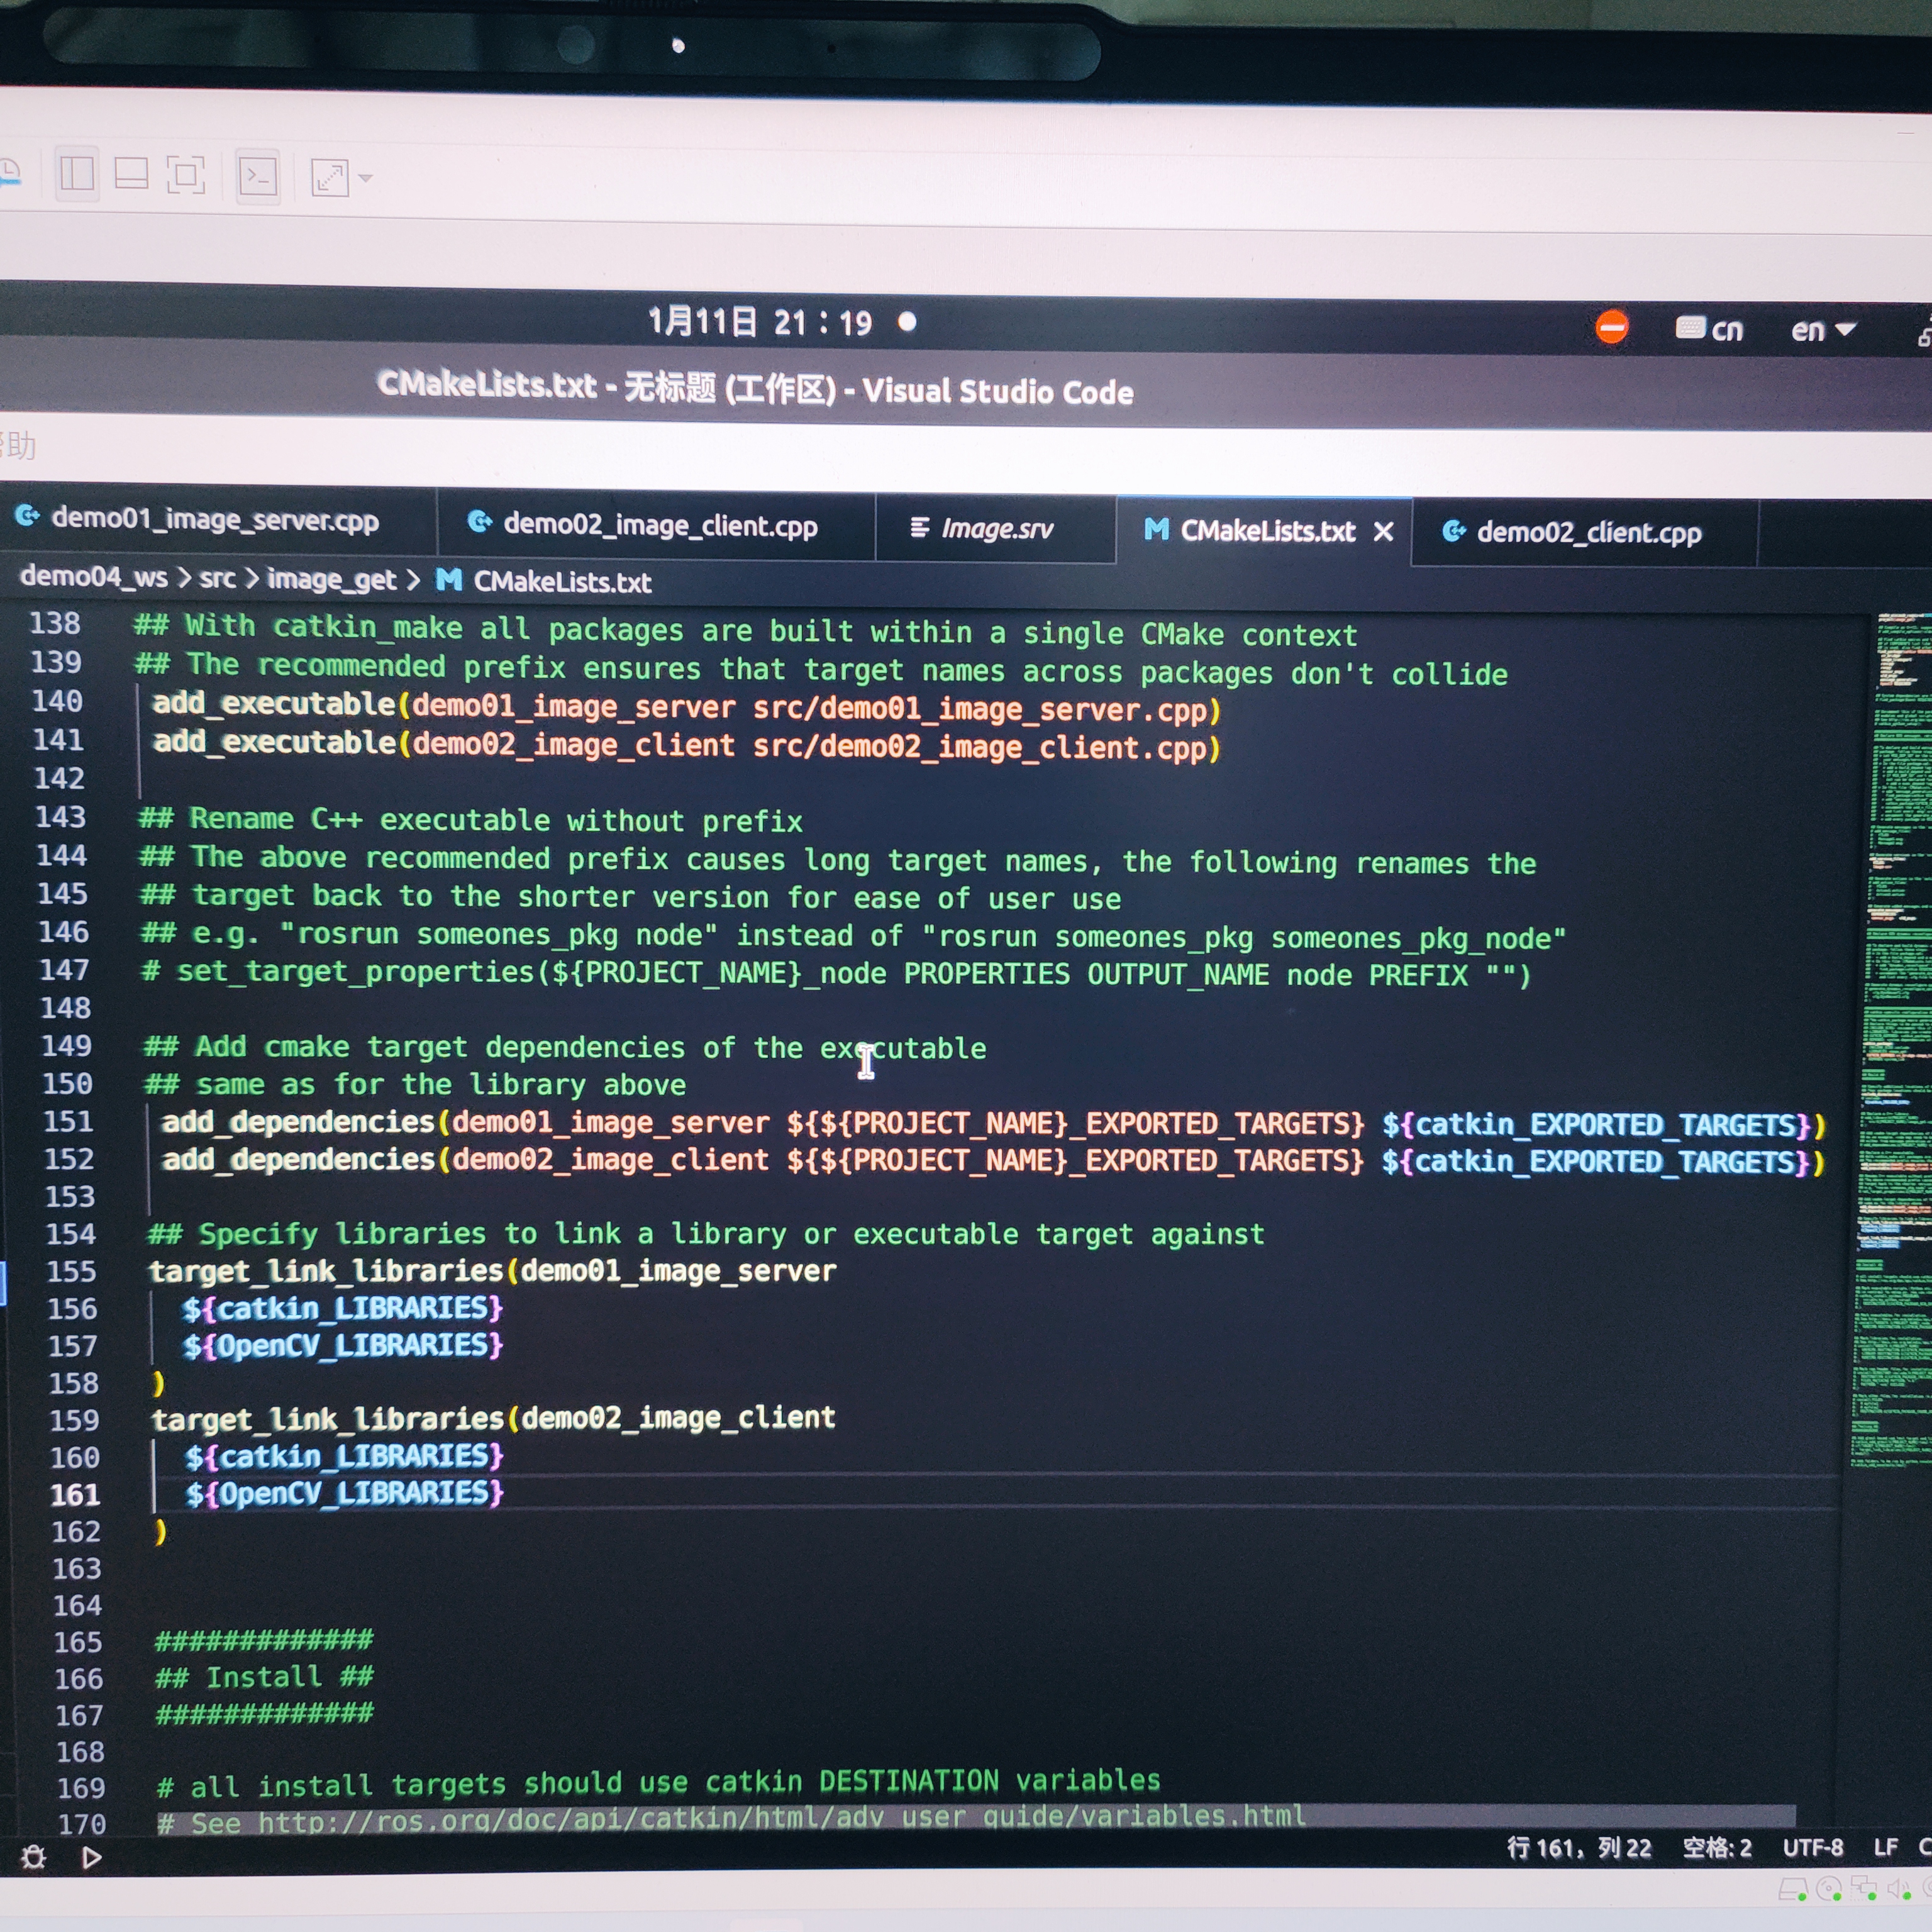
Task: Enter full screen mode via toolbar icon
Action: click(185, 176)
